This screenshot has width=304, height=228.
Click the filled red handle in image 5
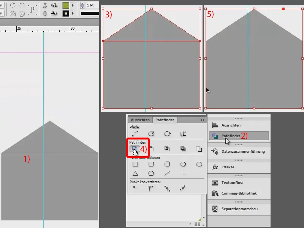tap(283, 9)
